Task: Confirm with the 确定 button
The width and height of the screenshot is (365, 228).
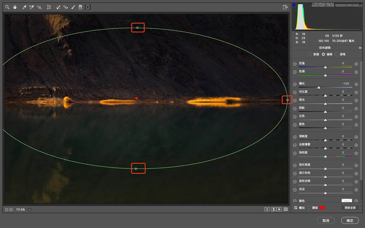Action: pos(350,221)
